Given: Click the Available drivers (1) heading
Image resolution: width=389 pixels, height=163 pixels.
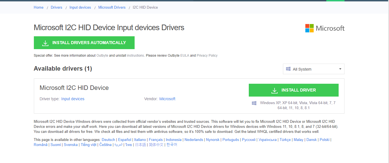Looking at the screenshot, I should tap(63, 68).
